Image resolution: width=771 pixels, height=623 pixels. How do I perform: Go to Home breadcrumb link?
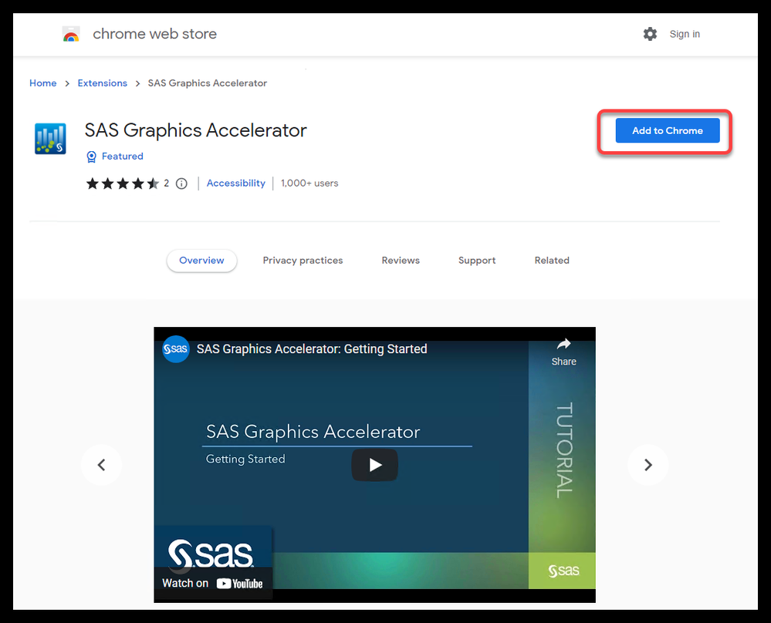click(x=42, y=83)
